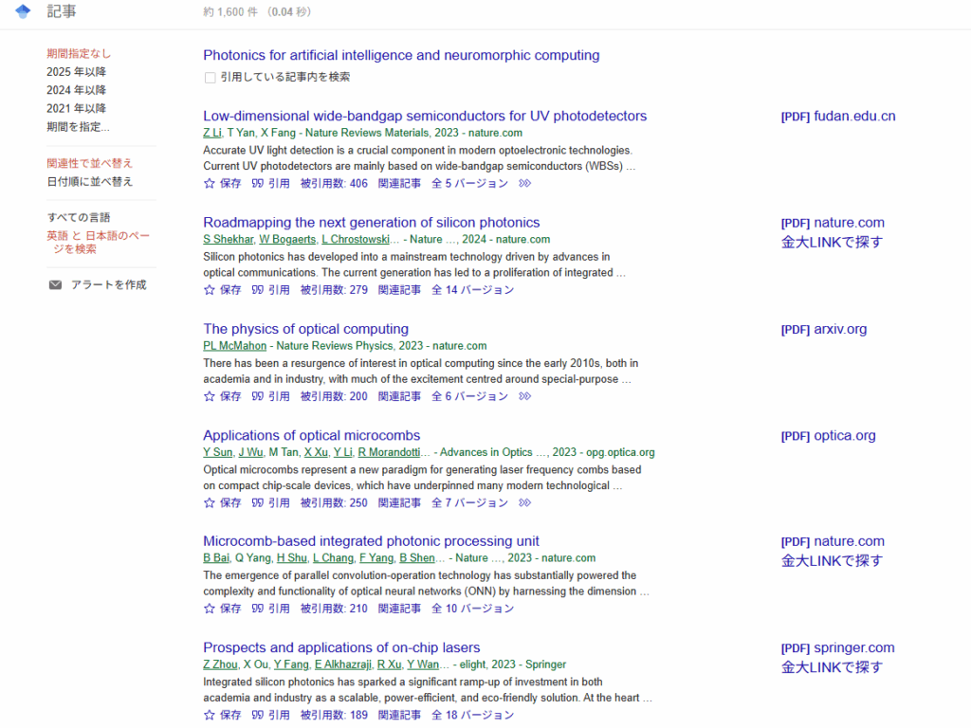Open Low-dimensional wide-bandgap semiconductors article

(x=425, y=116)
